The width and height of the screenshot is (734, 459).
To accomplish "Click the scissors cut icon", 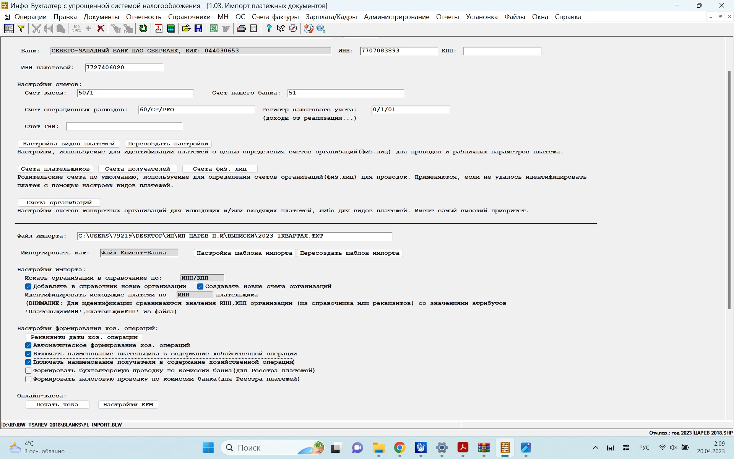I will pyautogui.click(x=36, y=29).
